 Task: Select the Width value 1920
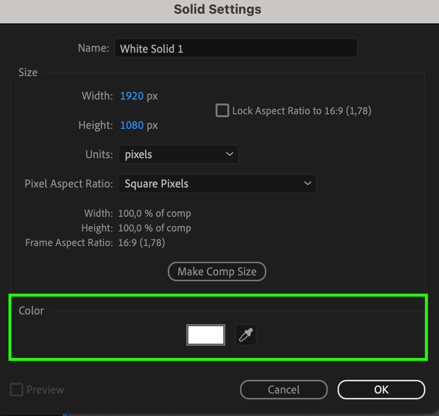(x=132, y=96)
